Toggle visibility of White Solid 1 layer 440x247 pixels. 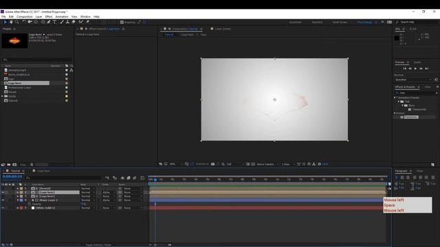point(3,208)
